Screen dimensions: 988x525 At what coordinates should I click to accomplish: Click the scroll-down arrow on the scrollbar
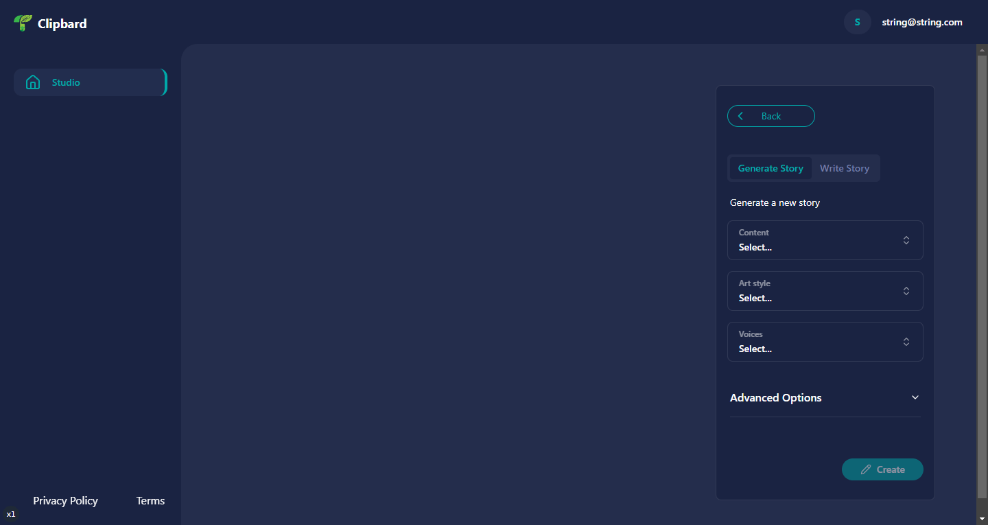983,520
